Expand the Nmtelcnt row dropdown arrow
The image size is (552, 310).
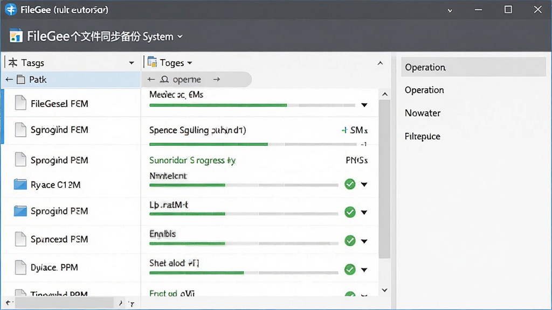(x=364, y=185)
